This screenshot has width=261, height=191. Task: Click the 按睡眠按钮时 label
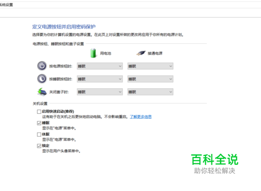click(61, 79)
